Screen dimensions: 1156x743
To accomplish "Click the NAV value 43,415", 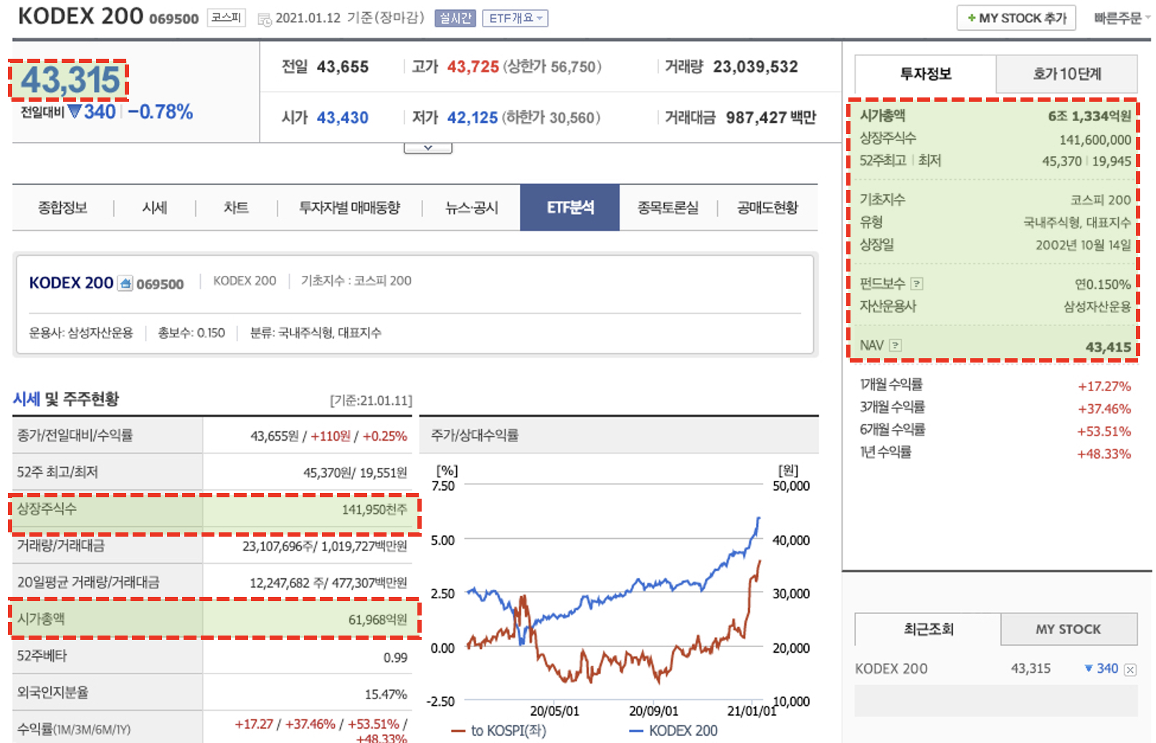I will pyautogui.click(x=1109, y=347).
